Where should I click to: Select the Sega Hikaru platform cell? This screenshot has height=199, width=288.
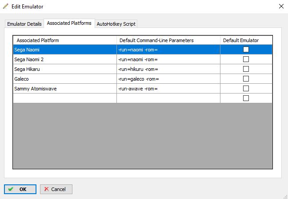(65, 69)
